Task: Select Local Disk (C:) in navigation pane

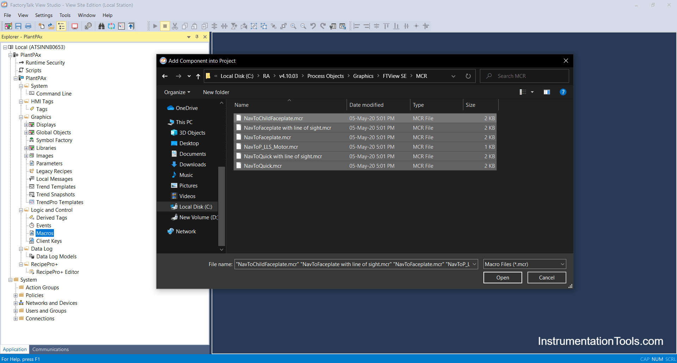Action: [192, 207]
